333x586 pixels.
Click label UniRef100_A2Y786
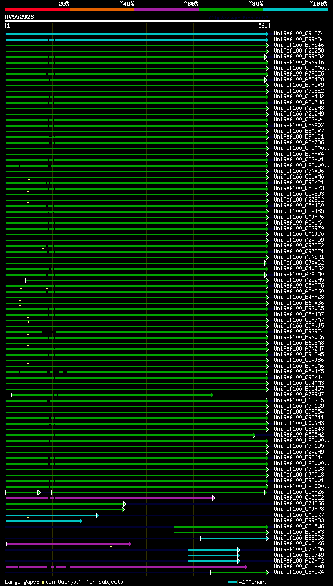pos(299,142)
